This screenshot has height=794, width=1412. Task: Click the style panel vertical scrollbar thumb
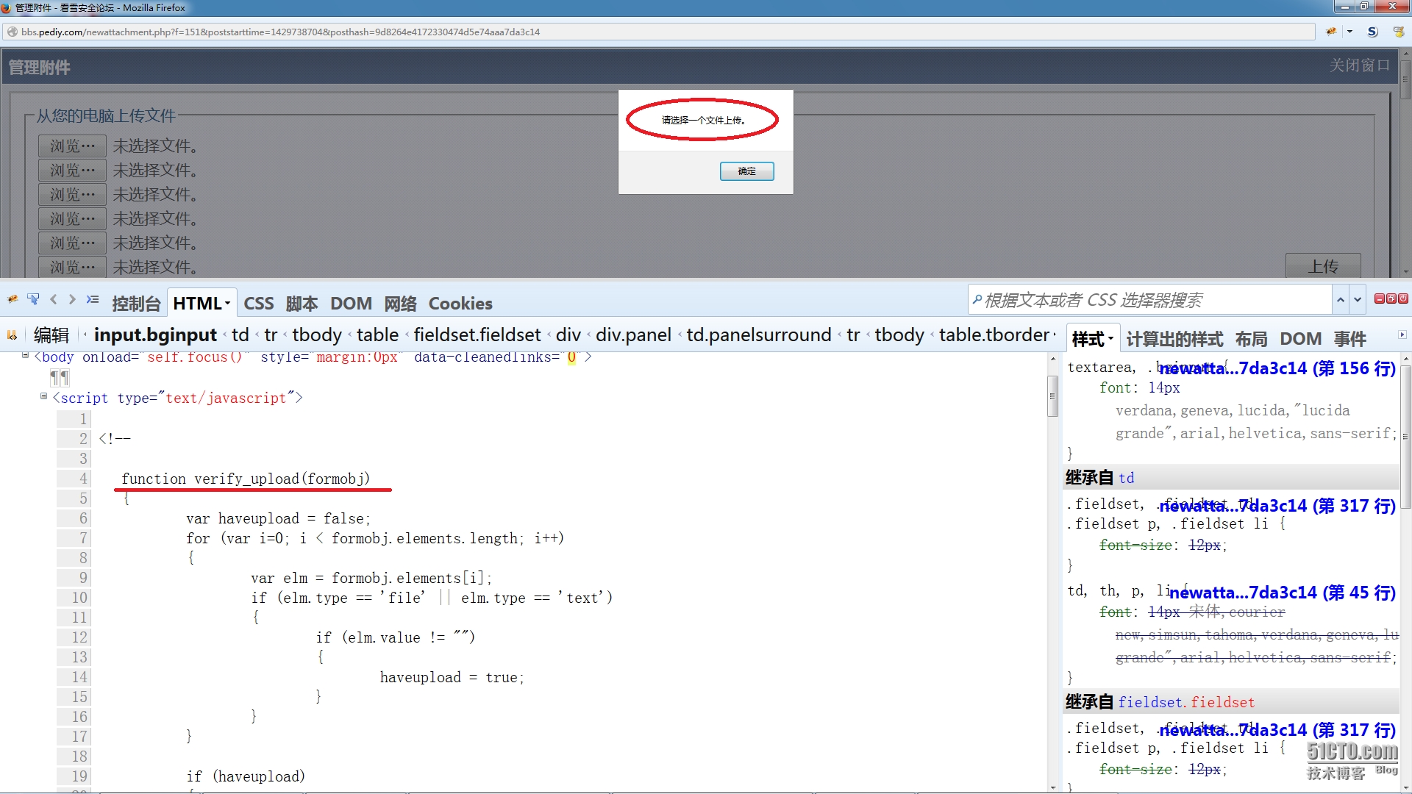(x=1406, y=437)
